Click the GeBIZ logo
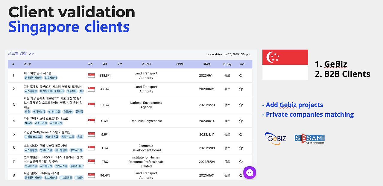Screen dimensions: 383x186 click(x=275, y=138)
